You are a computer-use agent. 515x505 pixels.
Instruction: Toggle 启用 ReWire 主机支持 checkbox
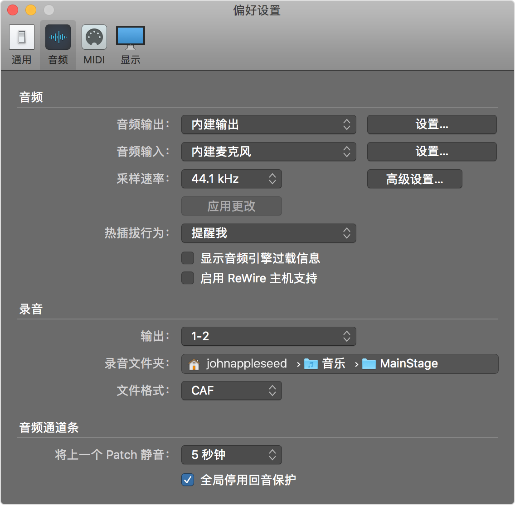(188, 278)
